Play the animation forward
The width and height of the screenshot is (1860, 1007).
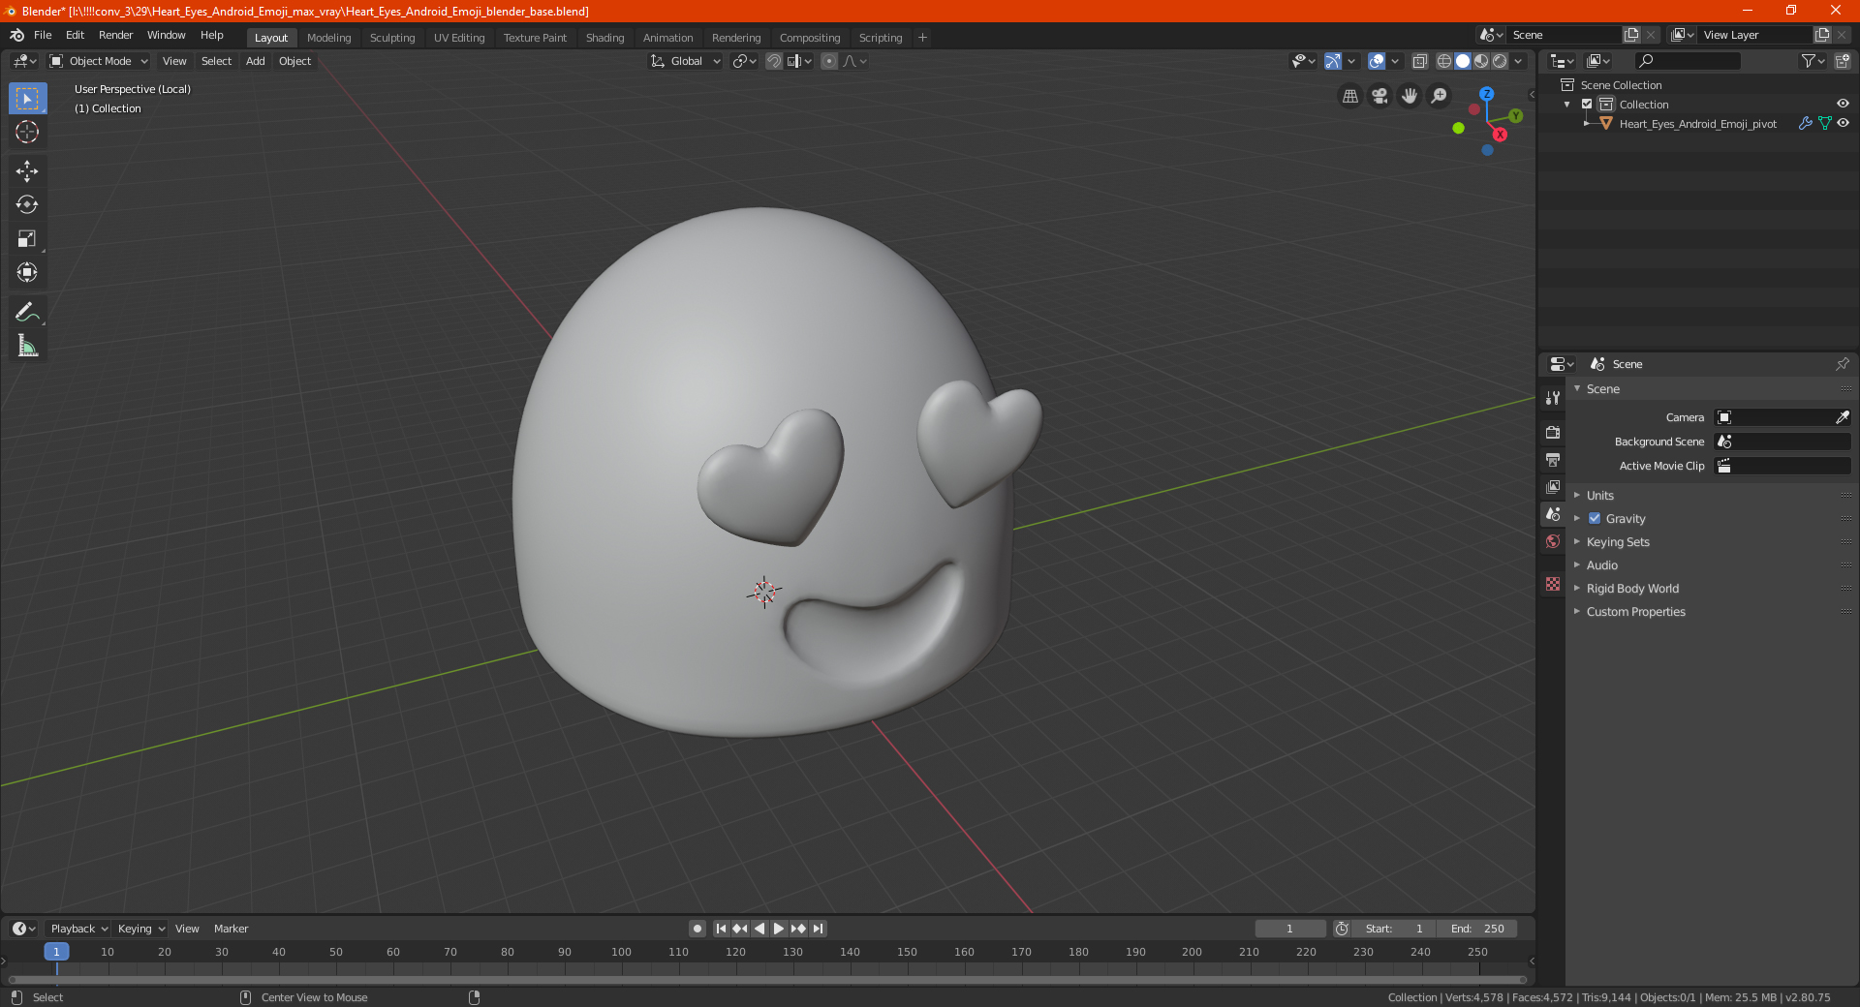tap(779, 929)
